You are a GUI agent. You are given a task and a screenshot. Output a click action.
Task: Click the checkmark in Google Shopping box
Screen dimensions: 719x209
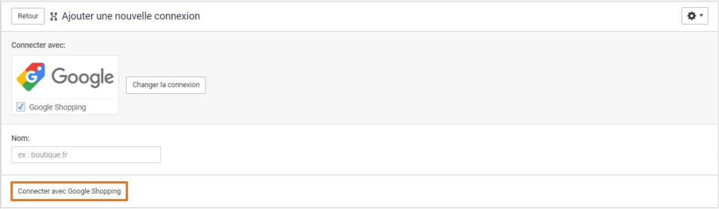tap(20, 107)
